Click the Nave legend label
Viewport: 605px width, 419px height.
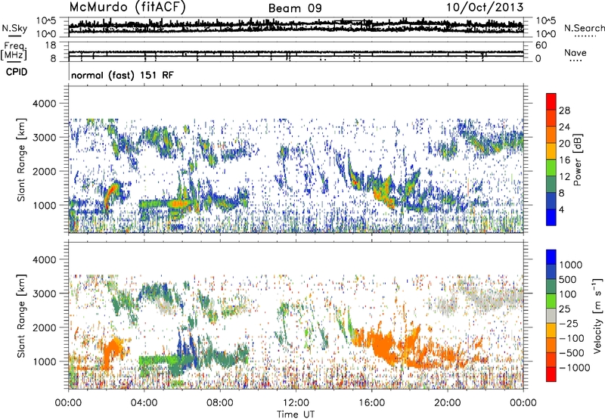coord(576,52)
